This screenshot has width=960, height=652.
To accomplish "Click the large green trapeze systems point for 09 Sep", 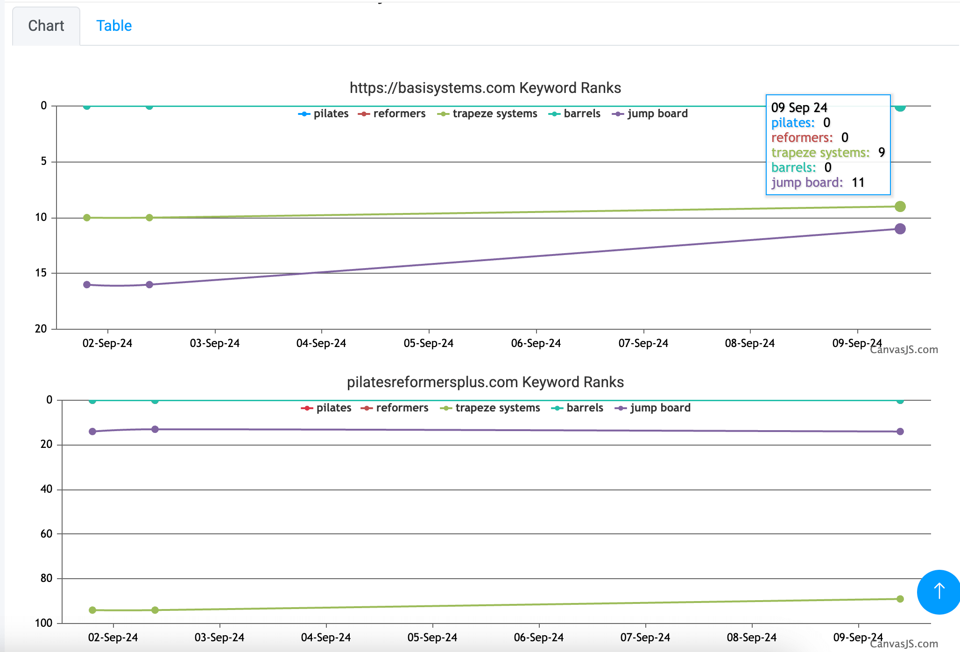I will click(900, 206).
